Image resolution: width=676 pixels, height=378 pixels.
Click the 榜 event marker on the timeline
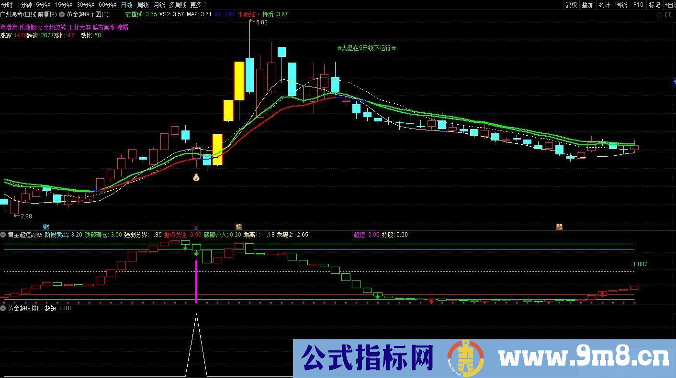click(x=238, y=227)
